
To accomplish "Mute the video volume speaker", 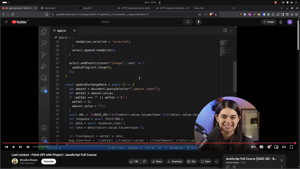I will click(28, 147).
